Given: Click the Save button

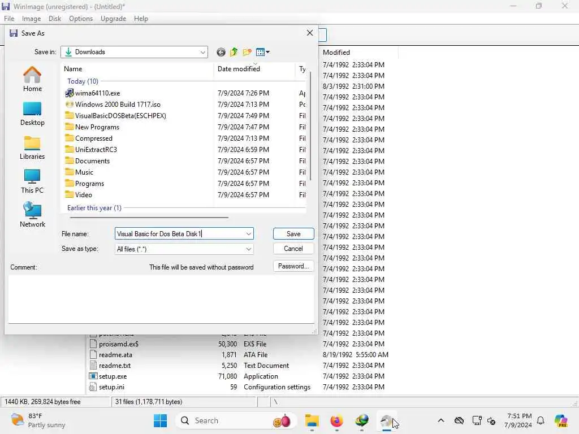Looking at the screenshot, I should pos(293,233).
